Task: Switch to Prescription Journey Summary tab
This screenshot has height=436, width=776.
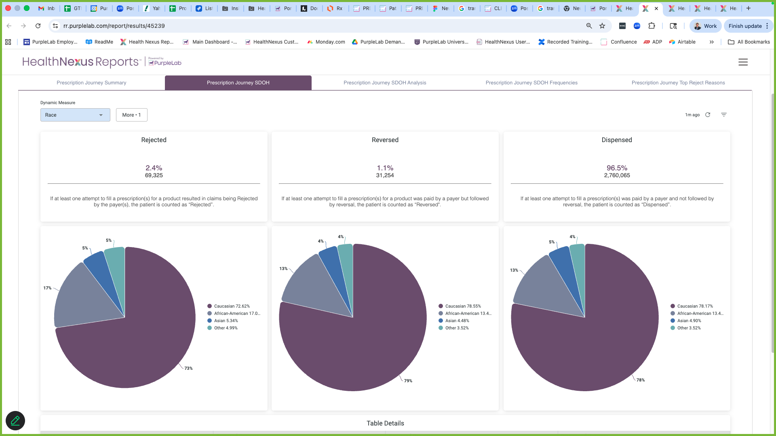Action: pos(91,83)
